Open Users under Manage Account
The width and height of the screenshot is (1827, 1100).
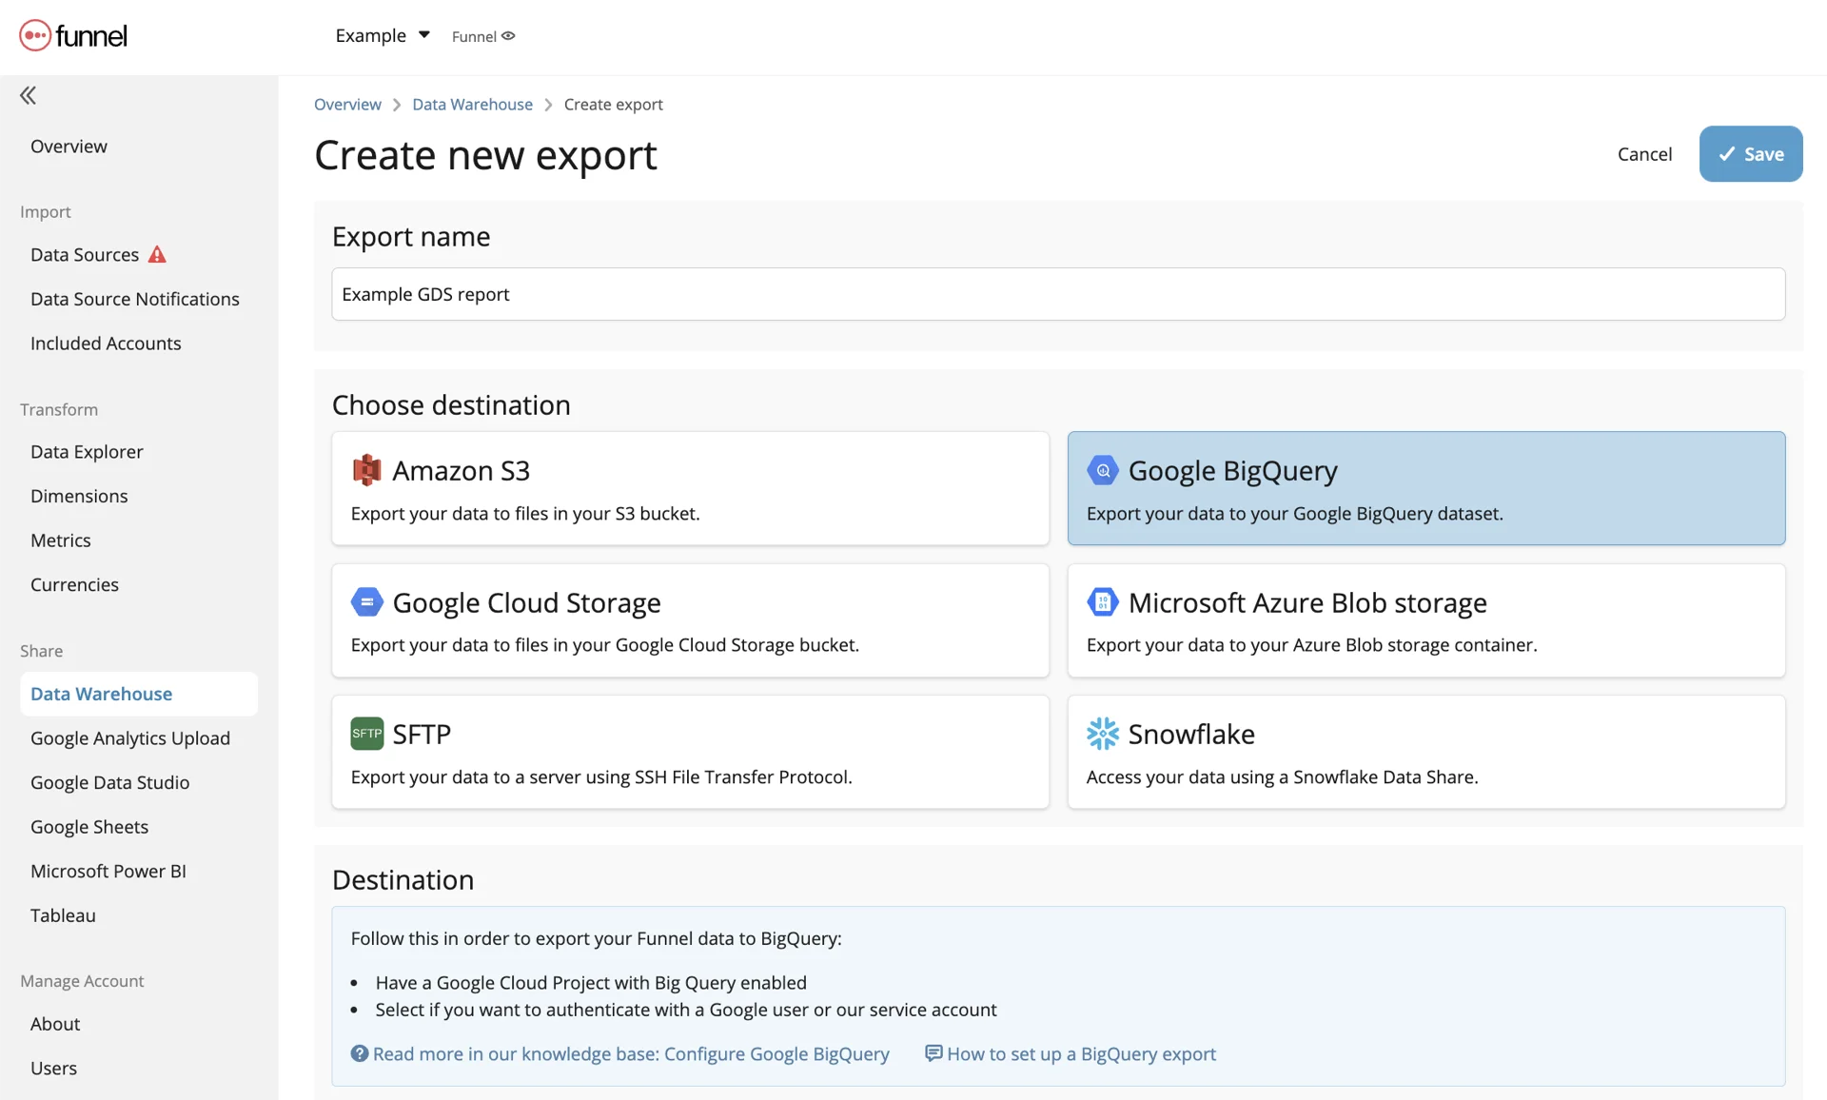53,1068
